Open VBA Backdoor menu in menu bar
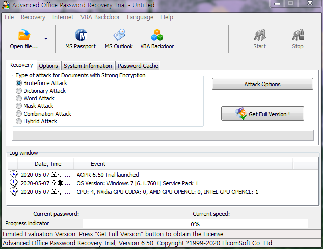The image size is (323, 249). pyautogui.click(x=100, y=17)
